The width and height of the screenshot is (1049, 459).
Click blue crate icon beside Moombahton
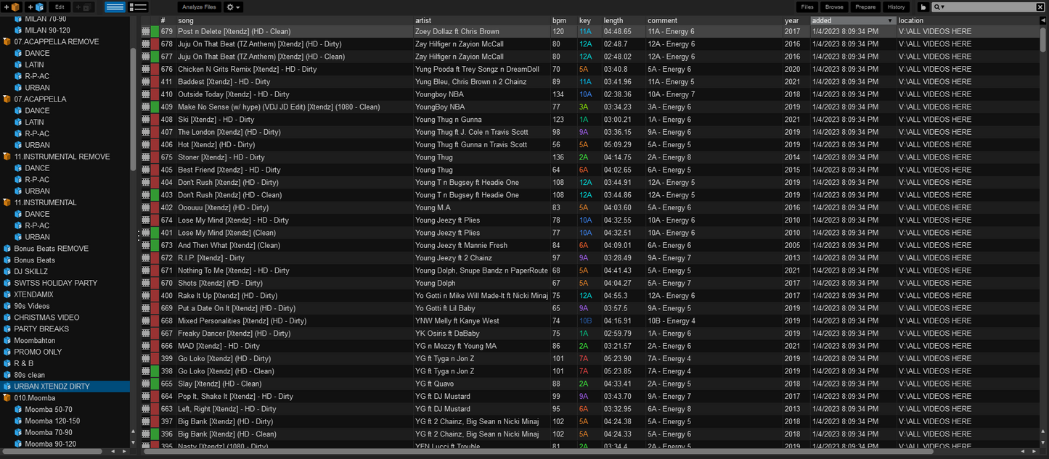(x=7, y=341)
